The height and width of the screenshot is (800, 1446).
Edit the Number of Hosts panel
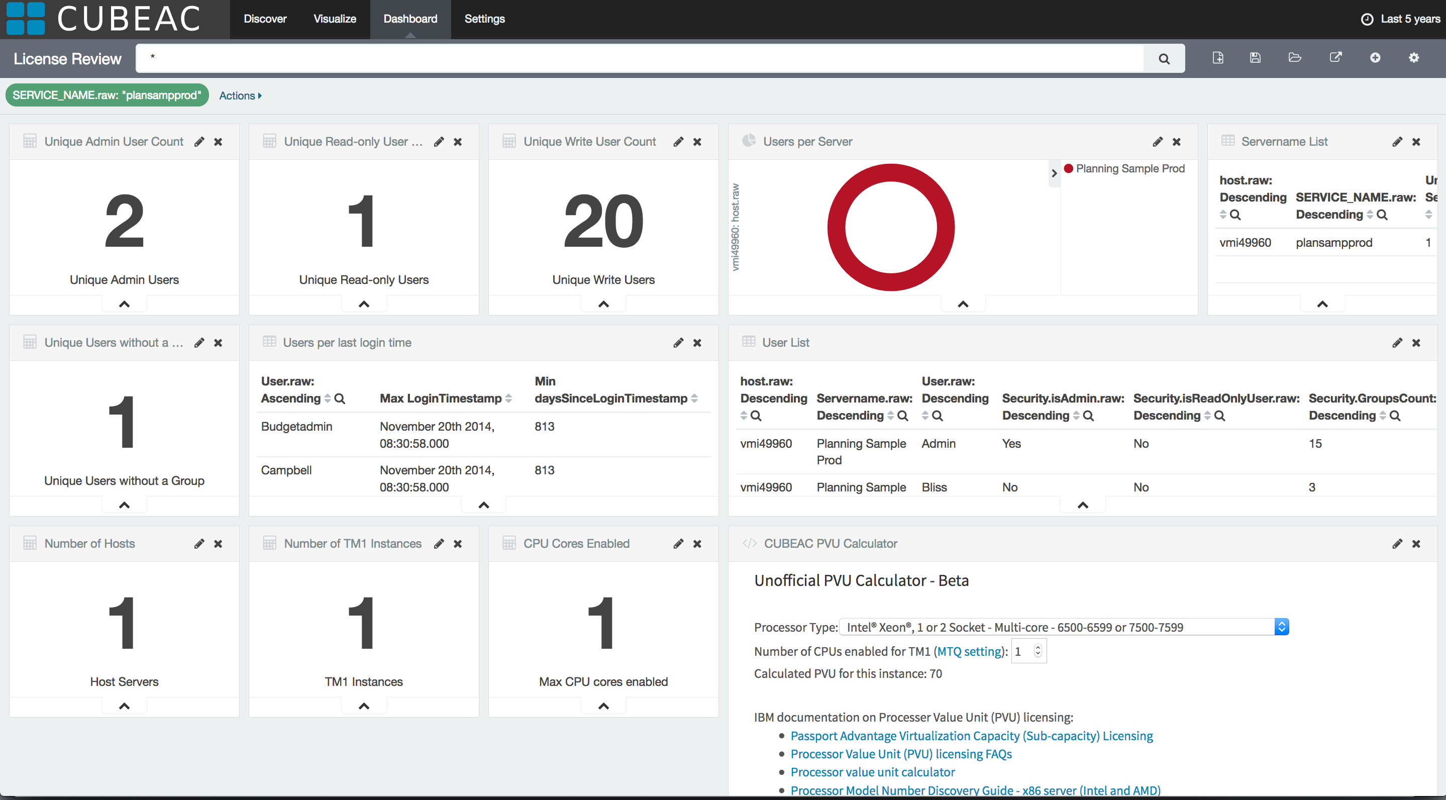tap(199, 544)
